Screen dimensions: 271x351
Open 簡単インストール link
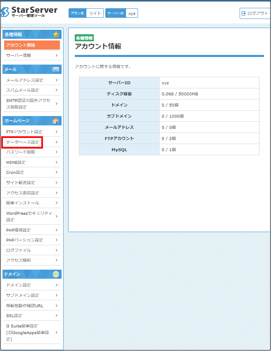pyautogui.click(x=32, y=203)
